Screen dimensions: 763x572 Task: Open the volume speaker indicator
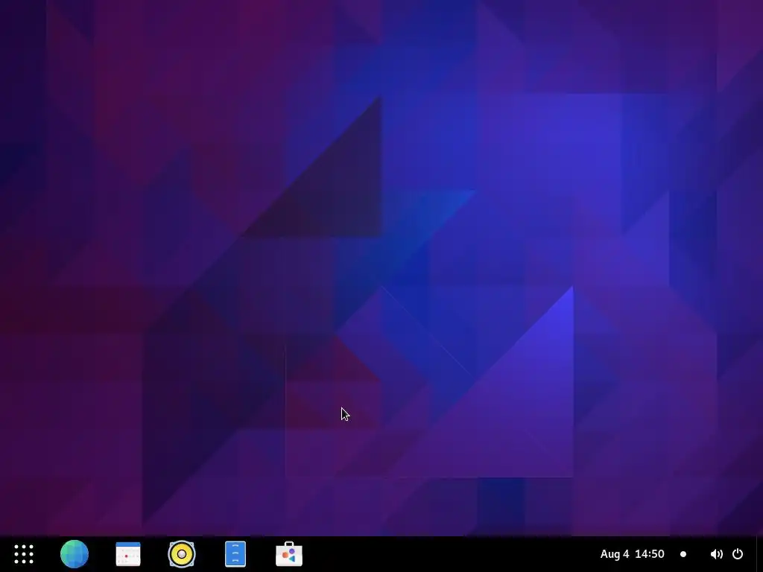(716, 554)
